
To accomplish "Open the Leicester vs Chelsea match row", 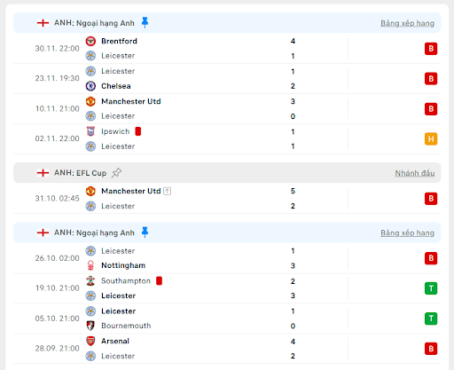I will pyautogui.click(x=227, y=79).
